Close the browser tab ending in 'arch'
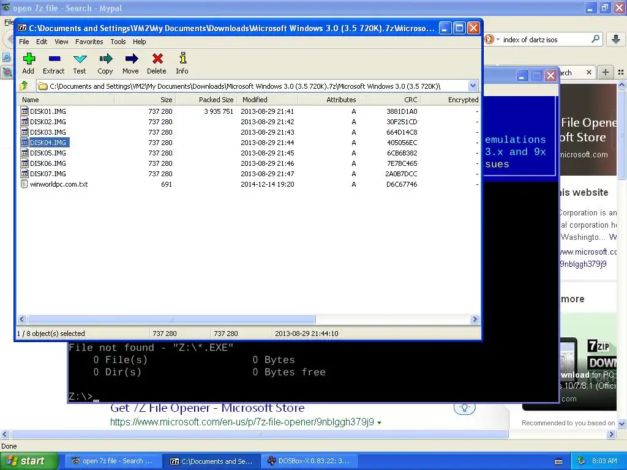The width and height of the screenshot is (627, 470). click(588, 72)
